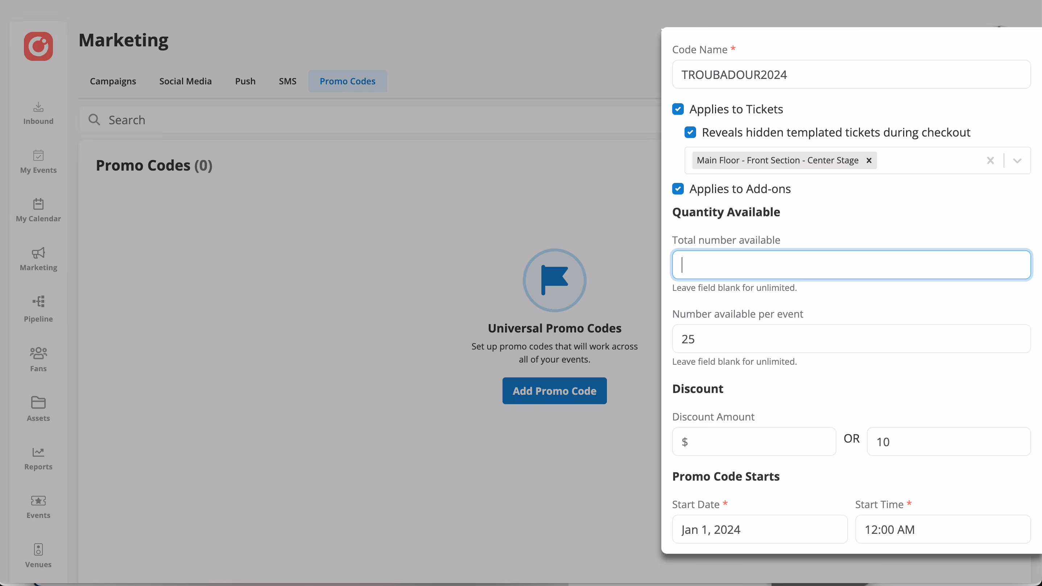Open the Fans section icon
The width and height of the screenshot is (1042, 586).
tap(38, 359)
